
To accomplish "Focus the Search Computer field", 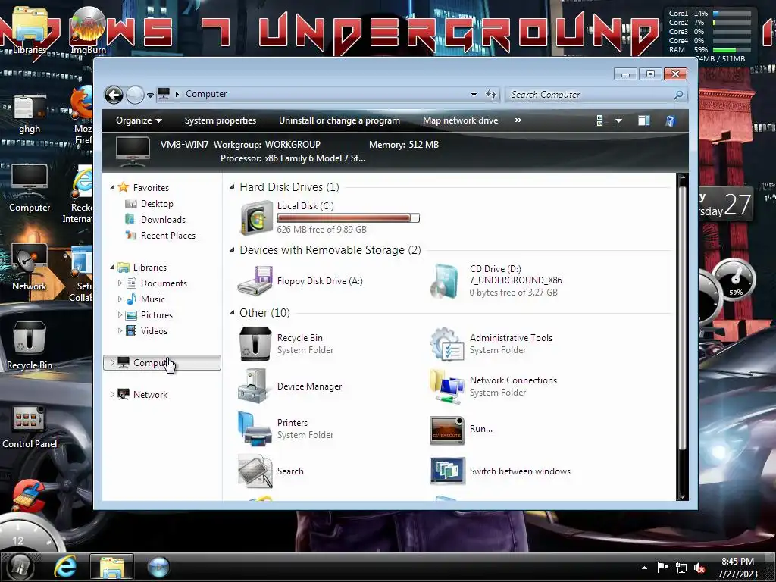I will click(x=589, y=95).
